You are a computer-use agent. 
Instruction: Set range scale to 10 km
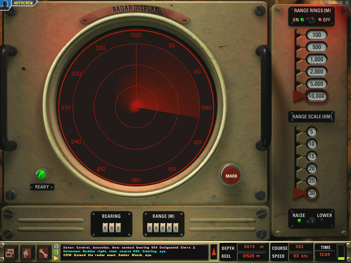[x=311, y=144]
